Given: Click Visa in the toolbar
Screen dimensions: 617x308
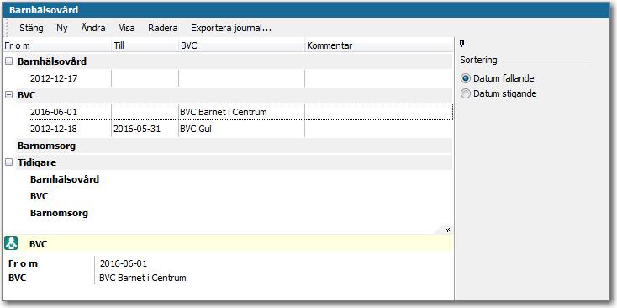Looking at the screenshot, I should (127, 28).
